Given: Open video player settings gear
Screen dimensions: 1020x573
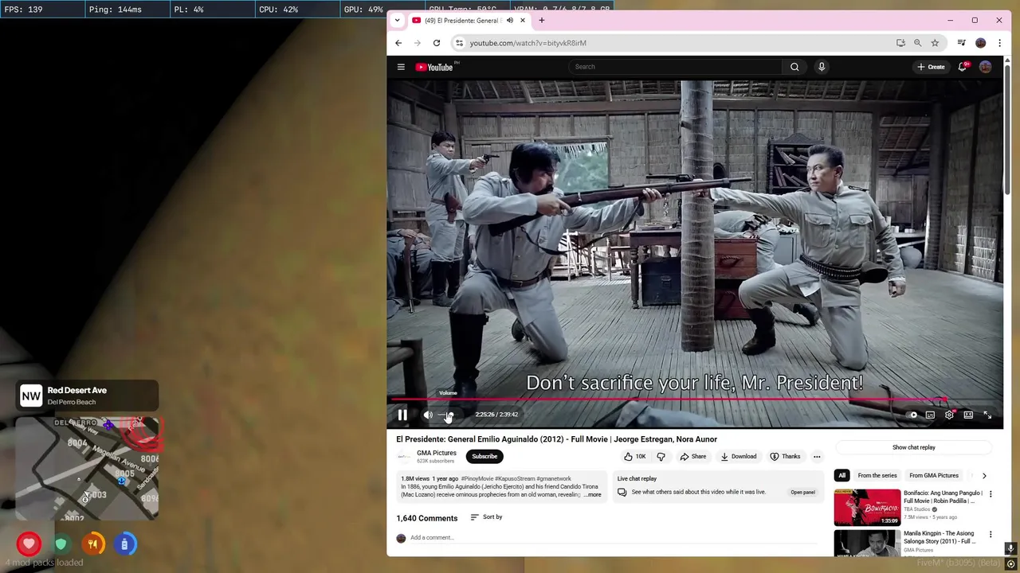Looking at the screenshot, I should point(949,415).
